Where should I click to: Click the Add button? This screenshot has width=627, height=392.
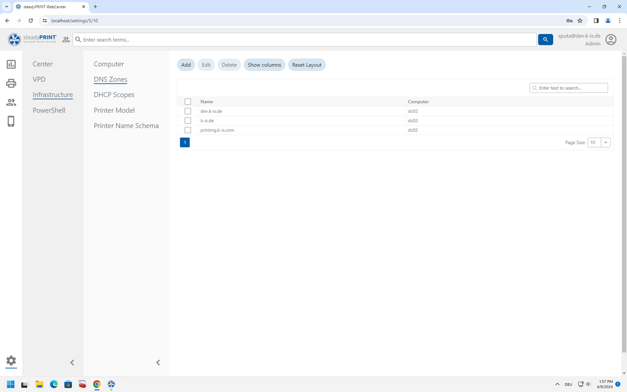pyautogui.click(x=186, y=65)
